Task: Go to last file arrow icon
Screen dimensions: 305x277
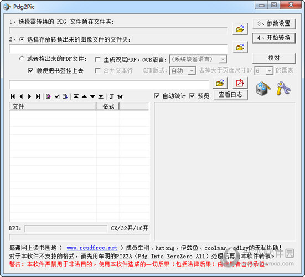Action: 38,96
